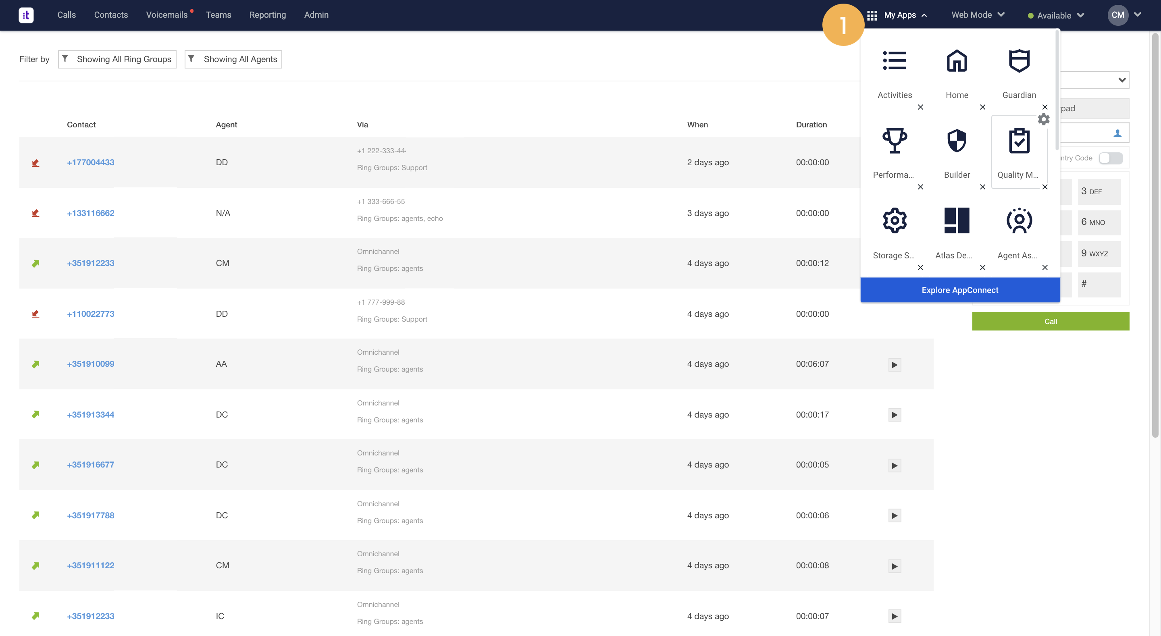This screenshot has height=636, width=1161.
Task: Open the Reporting tab
Action: [267, 15]
